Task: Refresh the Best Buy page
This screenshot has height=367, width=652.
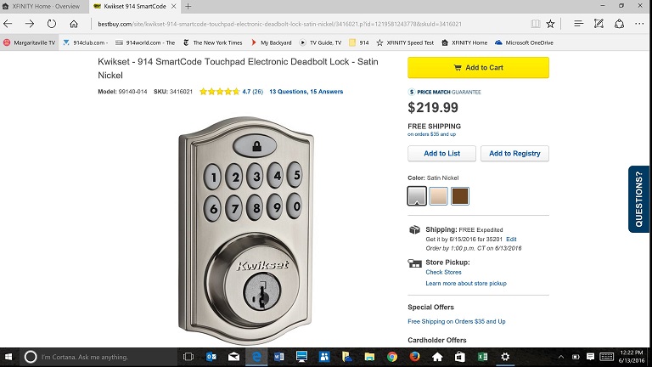Action: (52, 24)
